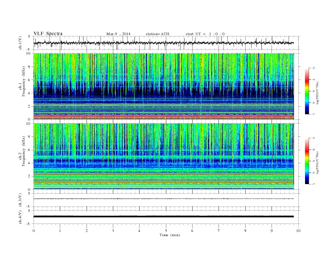Click the ch.1 "Frequency (kHz)" axis label
336x259 pixels.
[x=23, y=81]
